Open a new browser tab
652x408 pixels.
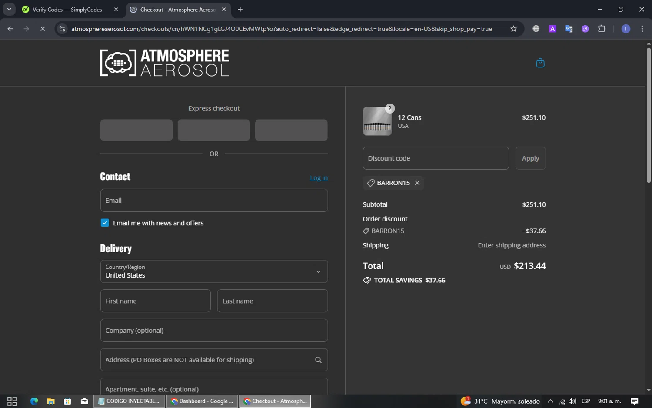[240, 9]
